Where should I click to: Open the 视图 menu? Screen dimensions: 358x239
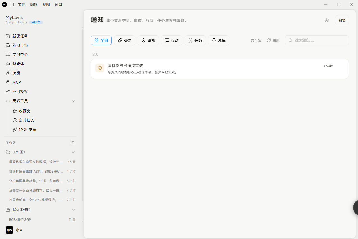[46, 4]
